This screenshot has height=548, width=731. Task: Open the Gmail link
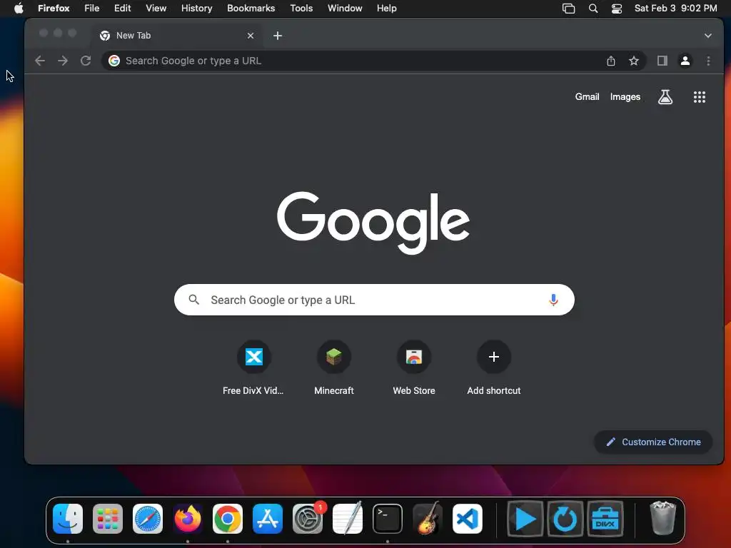tap(587, 97)
